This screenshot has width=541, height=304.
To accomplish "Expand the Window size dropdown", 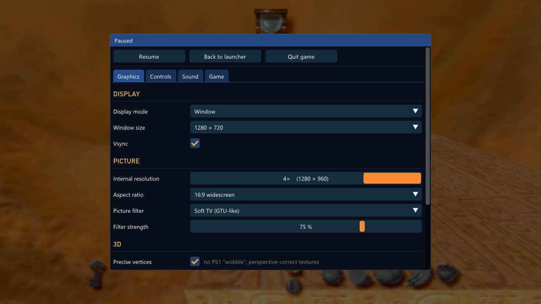I will [x=306, y=127].
